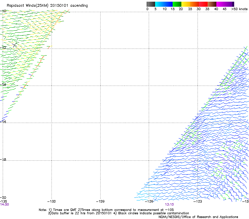This screenshot has height=219, width=249.
Task: Click the cyan-blue 5-15 knots color band
Action: (x=164, y=4)
